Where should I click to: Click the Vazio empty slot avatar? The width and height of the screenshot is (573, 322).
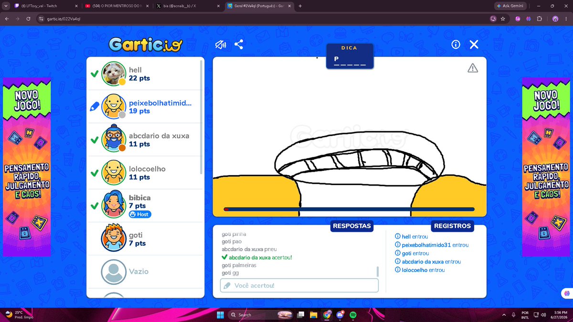click(x=114, y=271)
